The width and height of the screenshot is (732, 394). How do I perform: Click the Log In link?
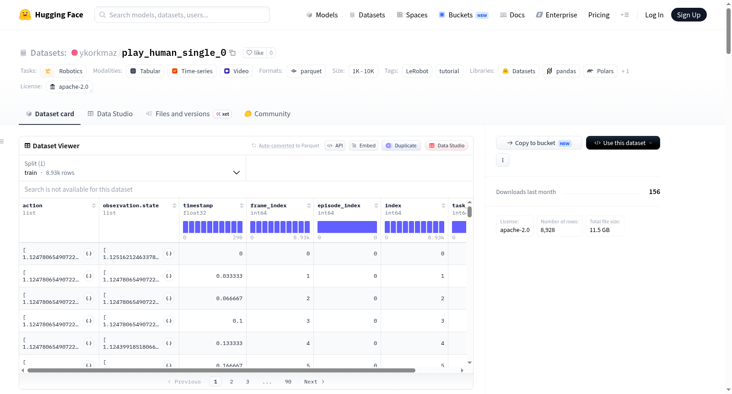654,15
